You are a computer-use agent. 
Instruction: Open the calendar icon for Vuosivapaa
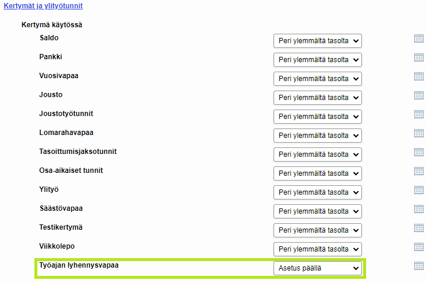click(x=419, y=76)
